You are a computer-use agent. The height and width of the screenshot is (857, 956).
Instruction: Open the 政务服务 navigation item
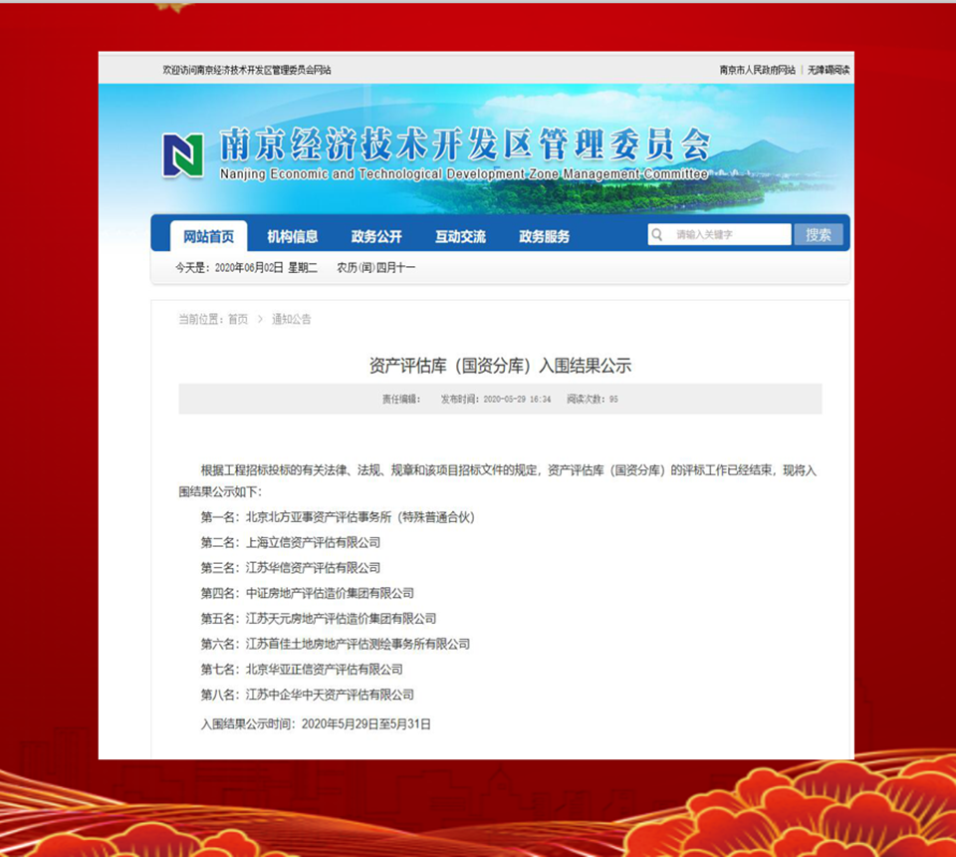(544, 236)
